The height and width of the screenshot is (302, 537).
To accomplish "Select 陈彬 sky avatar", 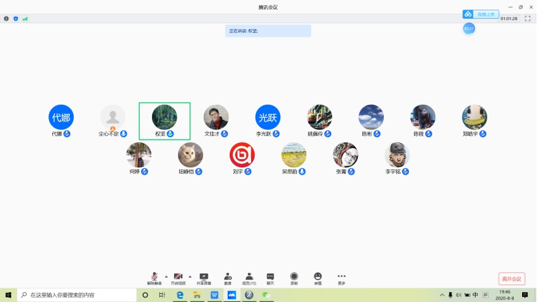I will 371,117.
